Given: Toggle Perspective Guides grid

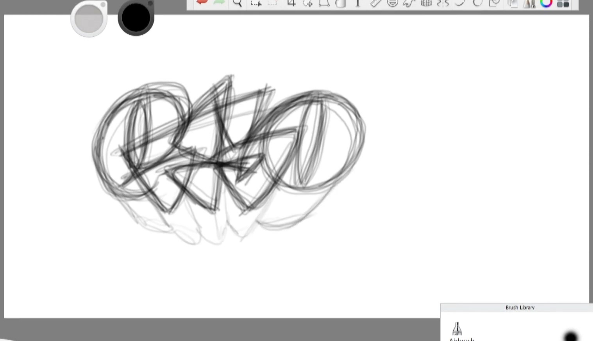Looking at the screenshot, I should (x=426, y=3).
